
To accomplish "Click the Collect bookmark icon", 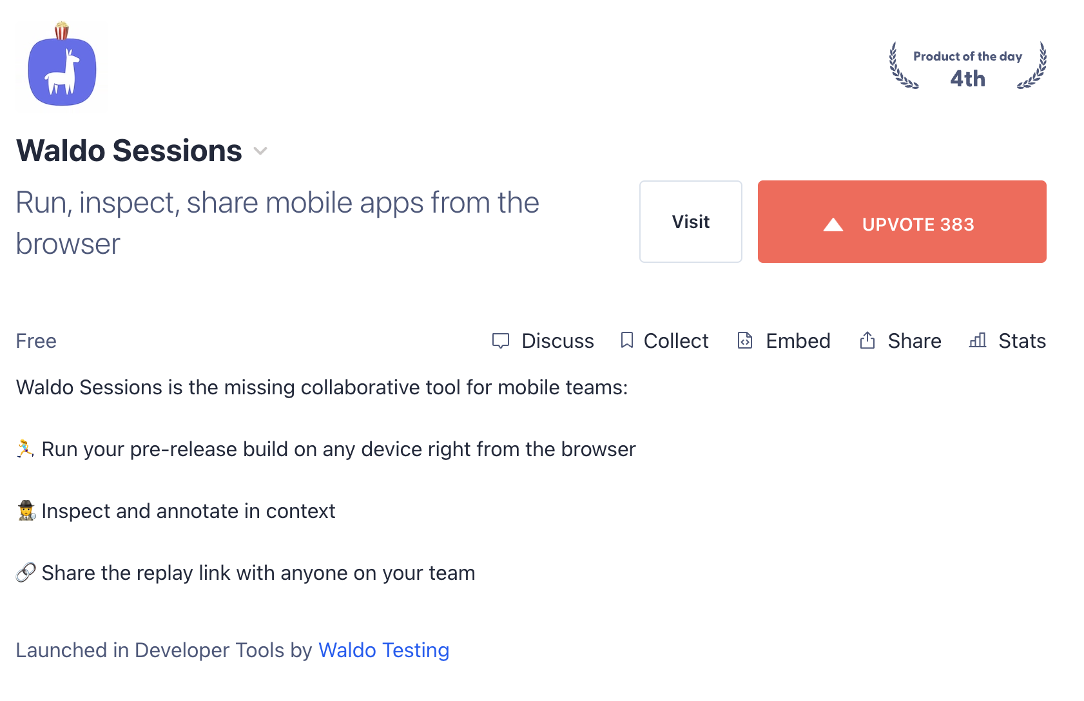I will (626, 341).
